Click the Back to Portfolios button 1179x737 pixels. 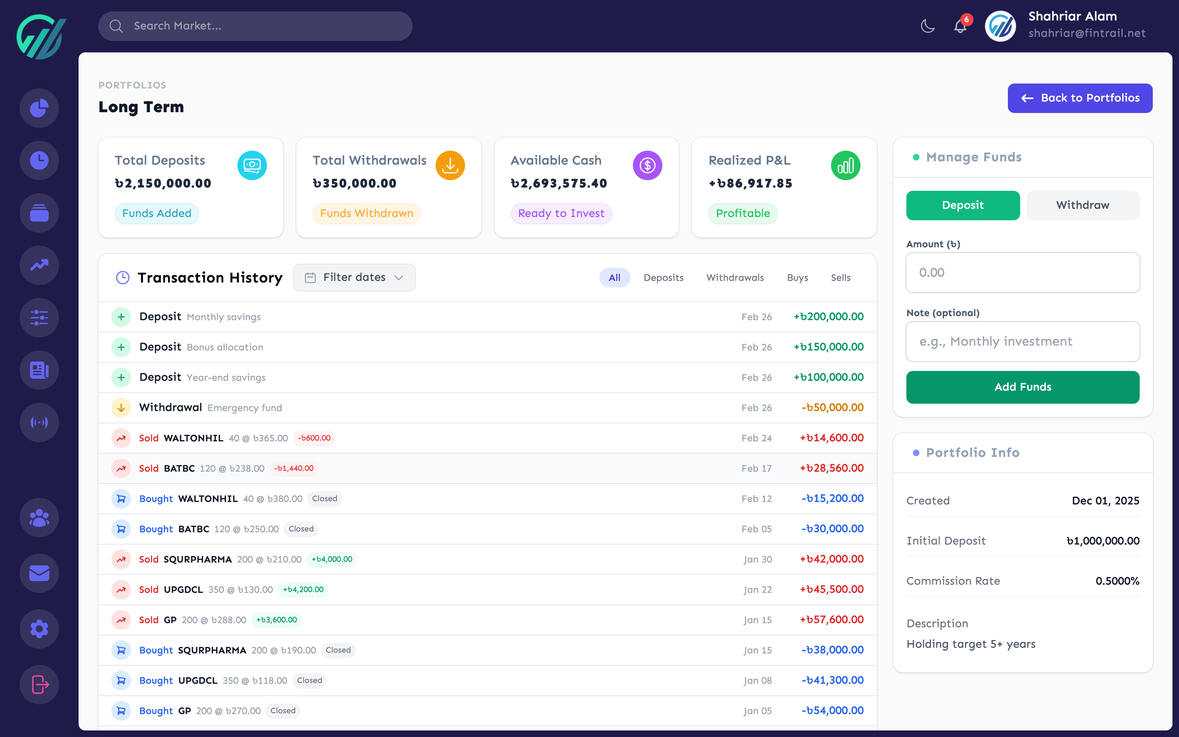(1080, 98)
